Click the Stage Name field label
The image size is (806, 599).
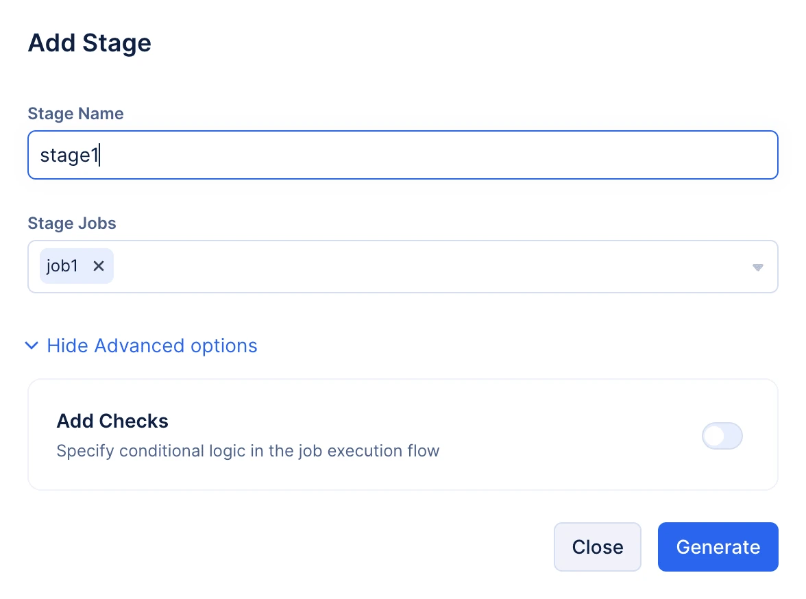click(75, 113)
